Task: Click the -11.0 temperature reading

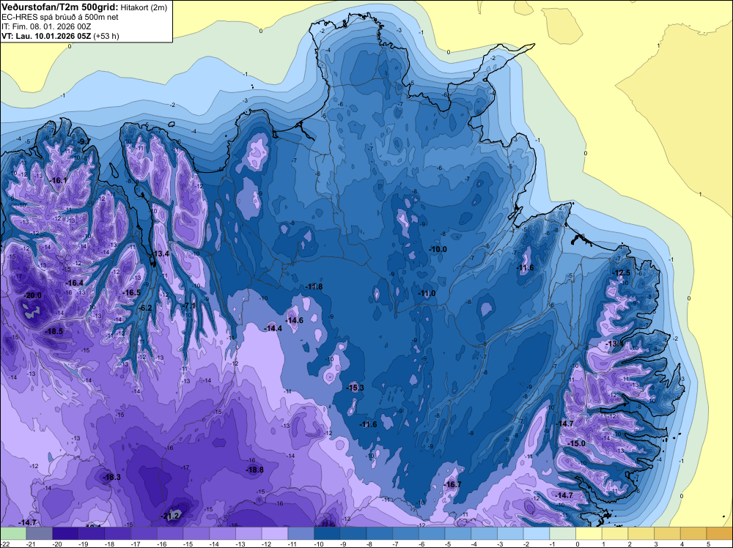Action: click(427, 293)
